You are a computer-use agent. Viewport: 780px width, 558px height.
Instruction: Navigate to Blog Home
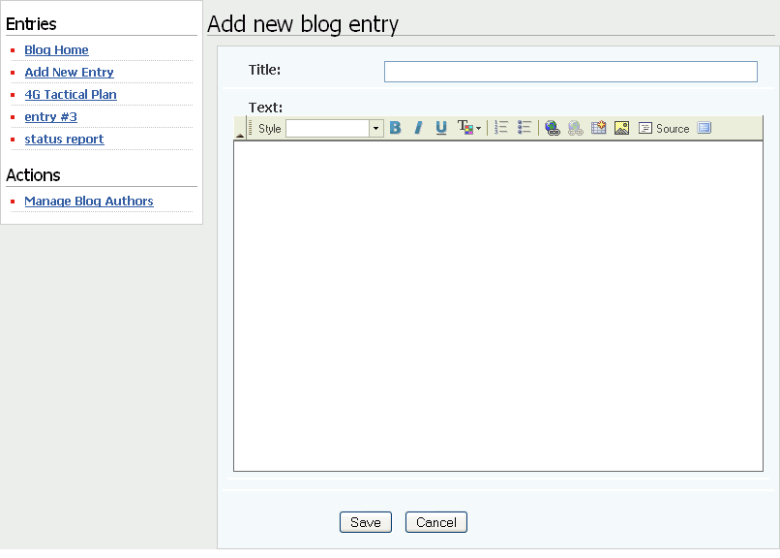click(56, 49)
